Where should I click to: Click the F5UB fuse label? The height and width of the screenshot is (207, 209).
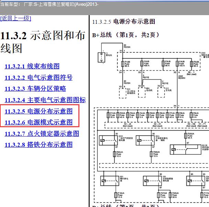tap(196, 64)
